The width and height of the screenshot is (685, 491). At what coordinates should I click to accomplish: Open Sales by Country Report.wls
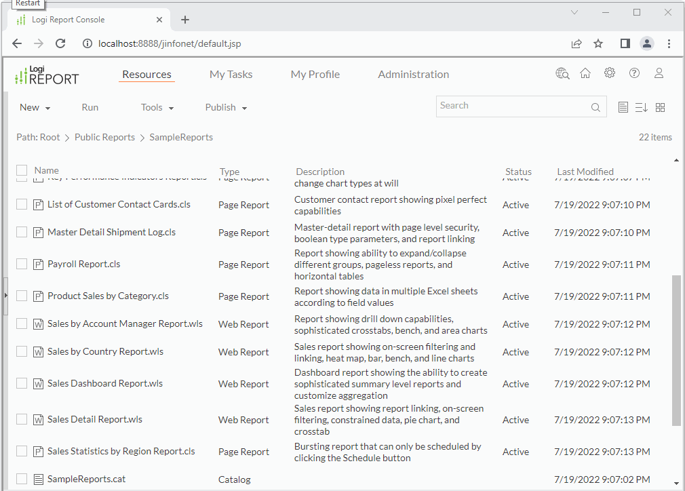click(x=105, y=351)
